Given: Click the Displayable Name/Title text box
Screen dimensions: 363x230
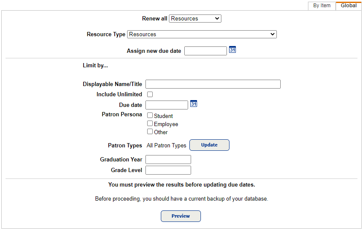Looking at the screenshot, I should (x=213, y=84).
